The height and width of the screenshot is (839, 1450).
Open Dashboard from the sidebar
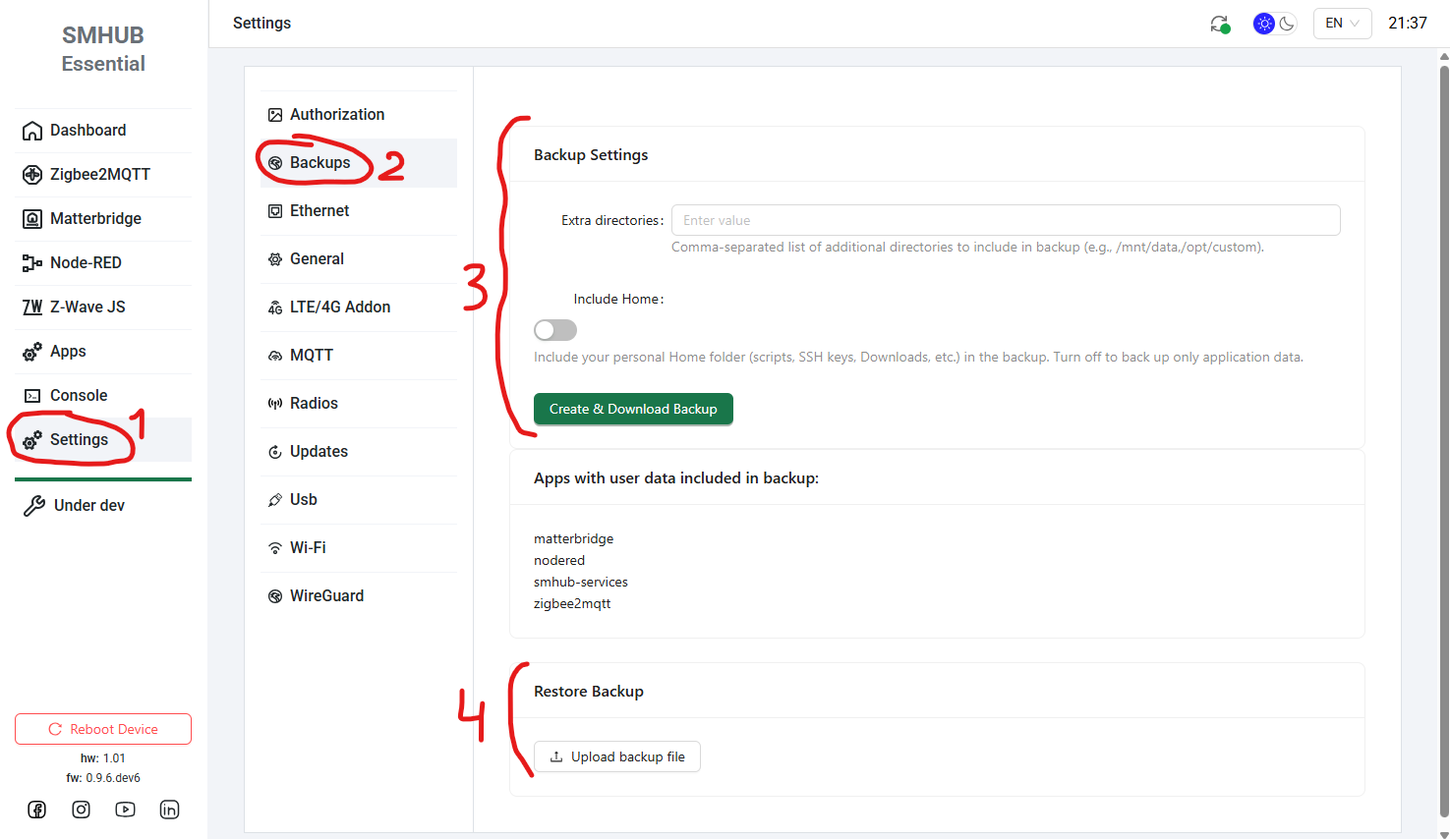[x=87, y=131]
